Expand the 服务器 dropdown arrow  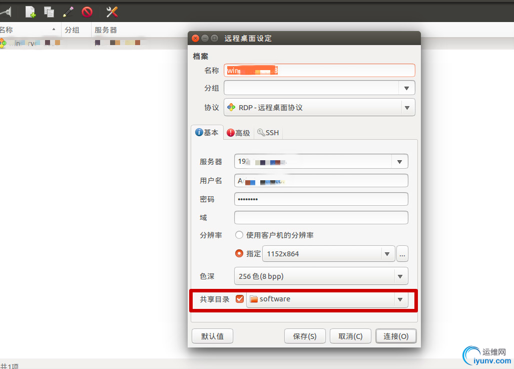(399, 162)
